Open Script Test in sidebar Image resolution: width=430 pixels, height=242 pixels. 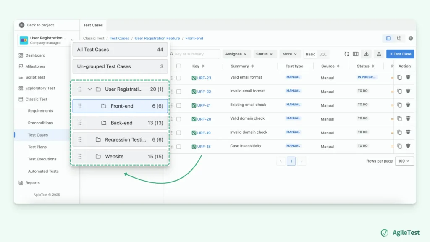[35, 77]
